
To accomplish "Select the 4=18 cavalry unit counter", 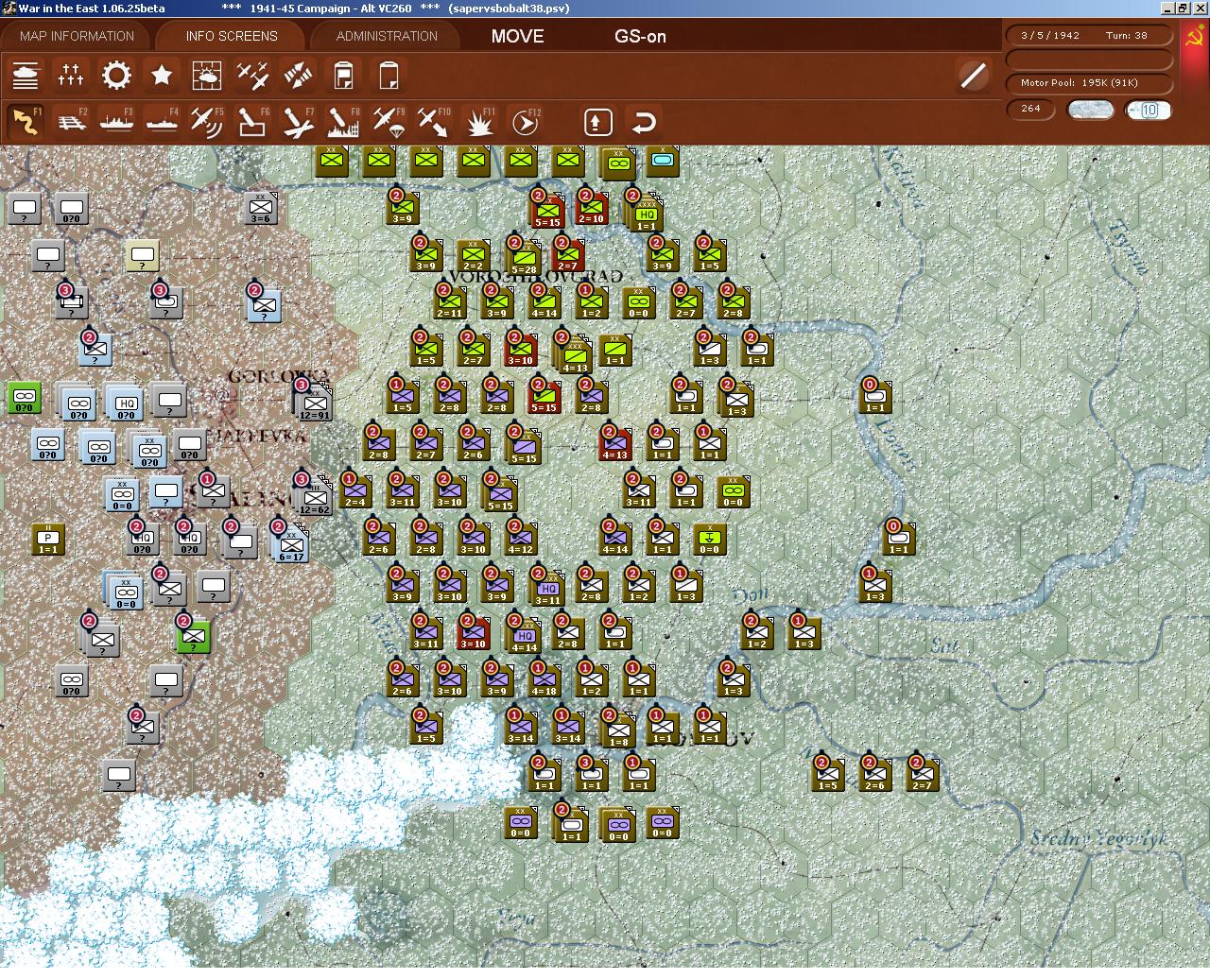I will tap(544, 678).
